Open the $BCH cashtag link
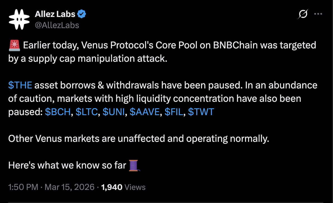This screenshot has height=203, width=333. pos(58,112)
